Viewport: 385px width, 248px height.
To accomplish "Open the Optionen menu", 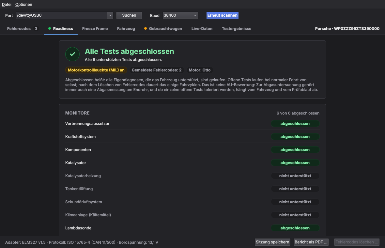I will tap(23, 5).
